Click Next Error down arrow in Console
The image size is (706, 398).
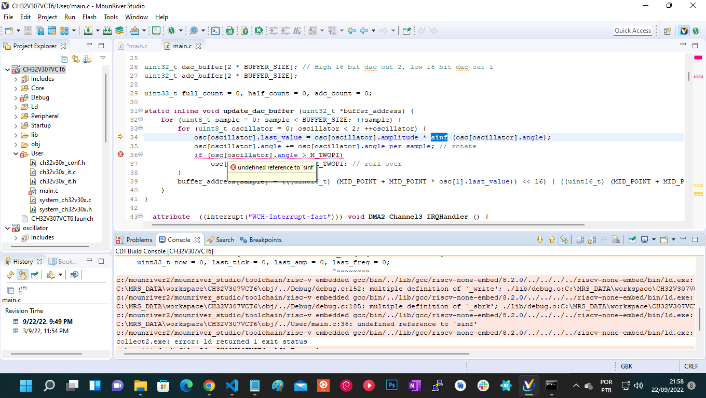(x=540, y=239)
